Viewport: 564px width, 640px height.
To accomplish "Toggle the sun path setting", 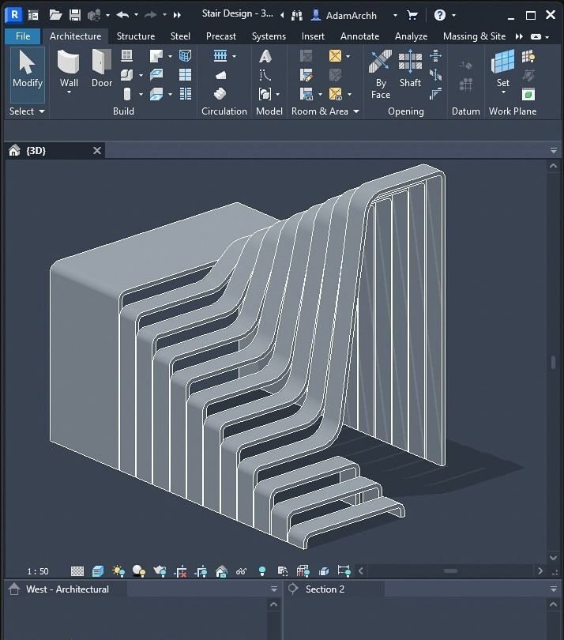I will tap(118, 570).
